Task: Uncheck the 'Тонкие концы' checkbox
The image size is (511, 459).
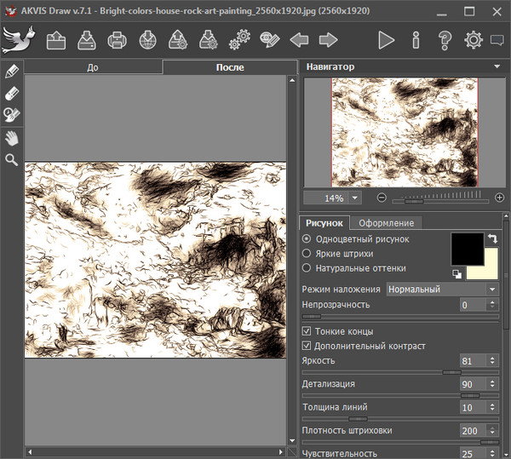Action: coord(307,331)
